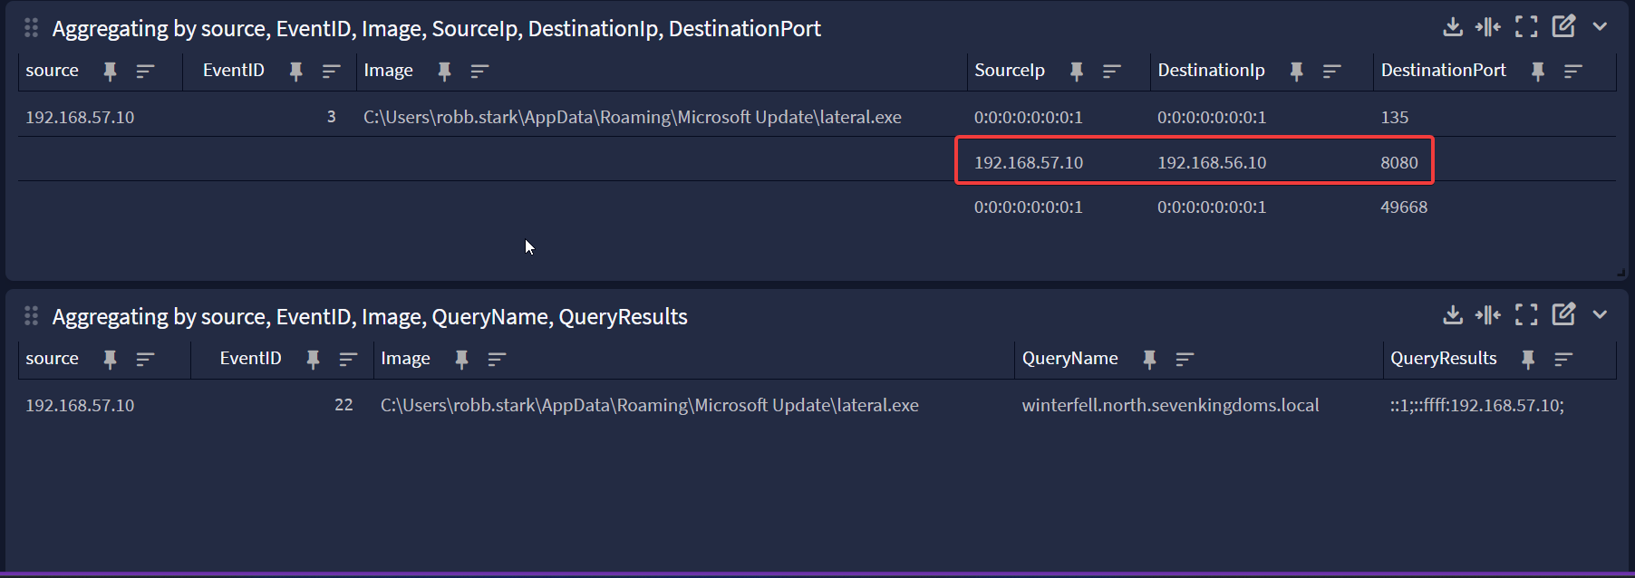Click the top panel resize corner handle

[1620, 272]
